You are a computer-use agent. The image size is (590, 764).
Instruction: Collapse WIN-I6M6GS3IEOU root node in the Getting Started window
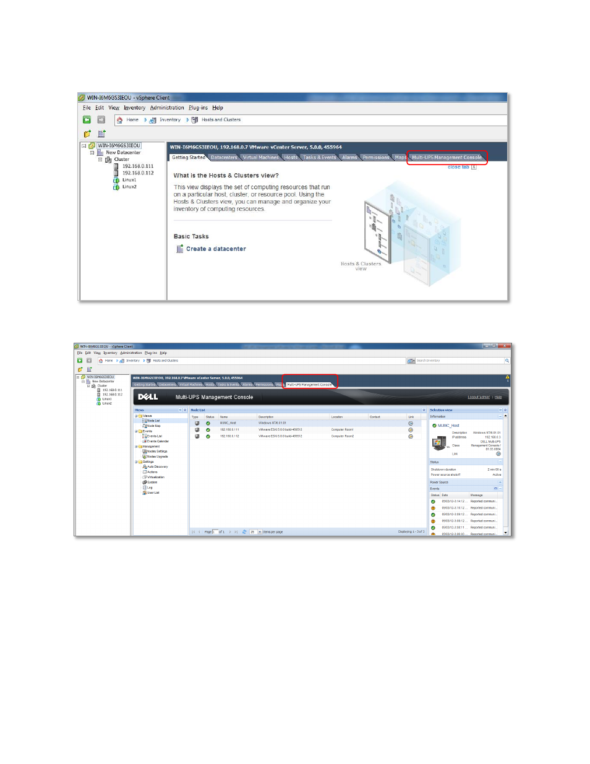pyautogui.click(x=84, y=146)
